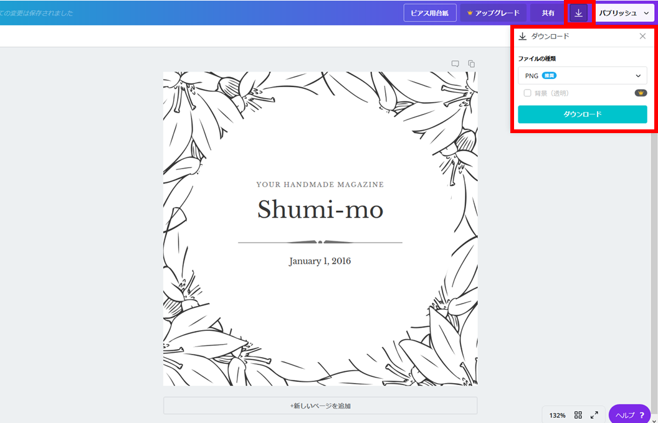Select the YOUR HANDMADE MAGAZINE text

[320, 184]
